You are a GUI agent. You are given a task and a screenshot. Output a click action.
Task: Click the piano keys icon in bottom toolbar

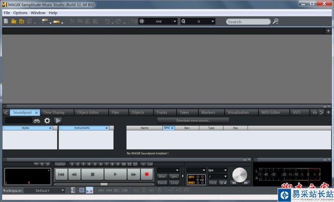tap(81, 190)
